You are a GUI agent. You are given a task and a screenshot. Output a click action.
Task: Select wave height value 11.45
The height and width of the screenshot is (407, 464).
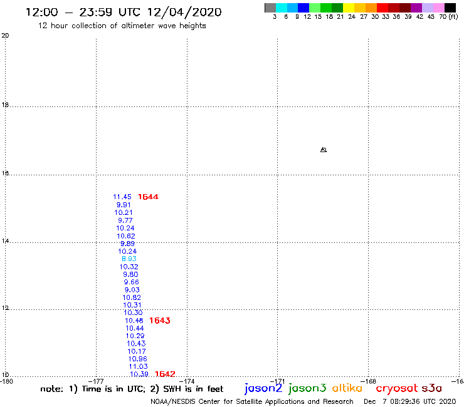pyautogui.click(x=122, y=197)
